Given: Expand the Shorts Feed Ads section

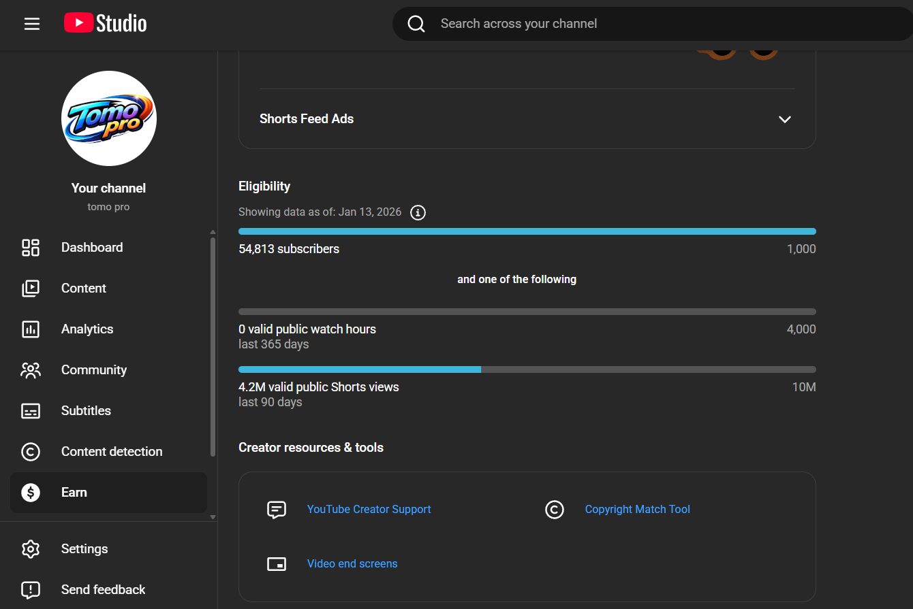Looking at the screenshot, I should click(784, 119).
